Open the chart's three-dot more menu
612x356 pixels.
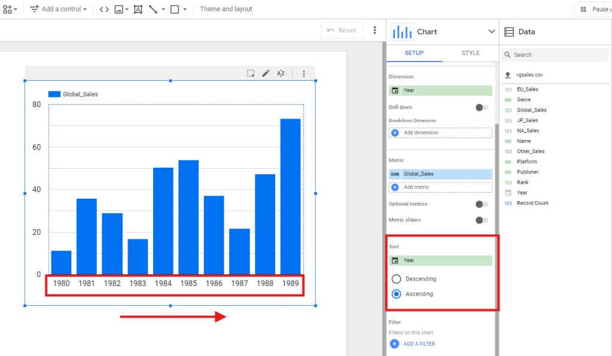tap(304, 74)
